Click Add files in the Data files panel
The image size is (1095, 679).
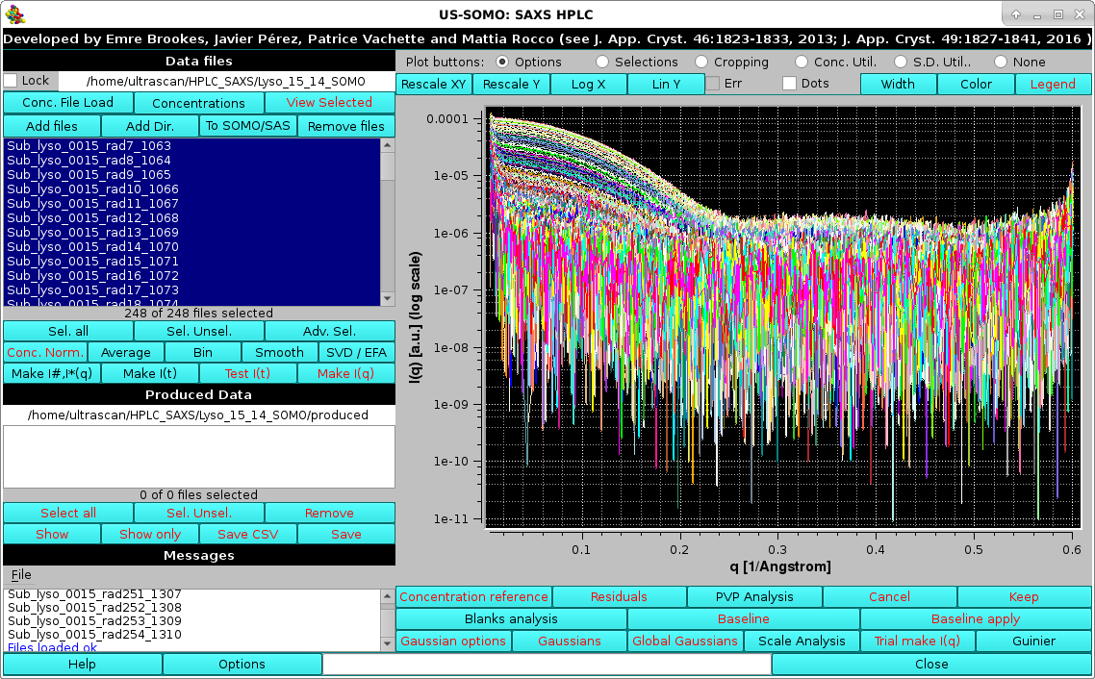point(52,125)
